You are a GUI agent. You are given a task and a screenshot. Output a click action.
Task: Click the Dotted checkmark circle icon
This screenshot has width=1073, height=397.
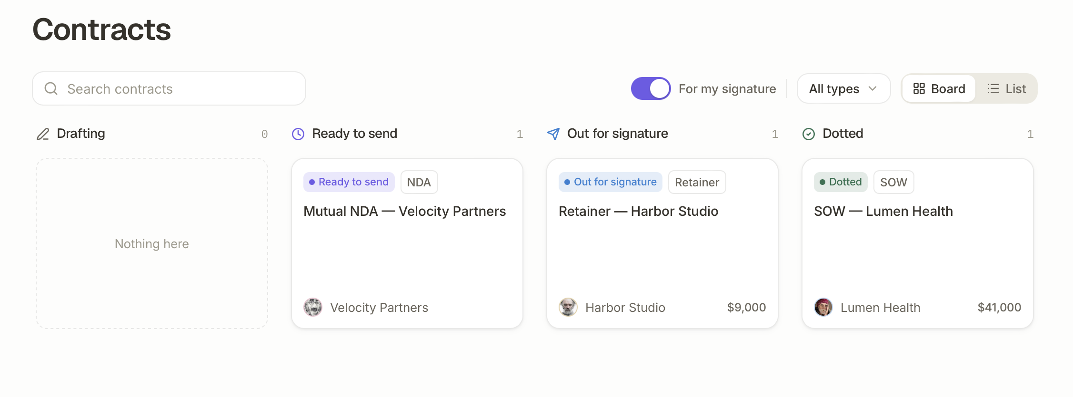[x=809, y=134]
